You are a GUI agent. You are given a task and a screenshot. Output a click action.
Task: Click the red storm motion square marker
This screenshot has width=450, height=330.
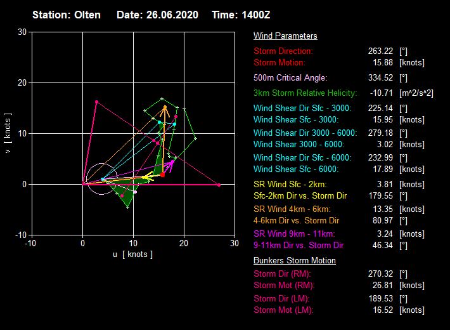(163, 175)
